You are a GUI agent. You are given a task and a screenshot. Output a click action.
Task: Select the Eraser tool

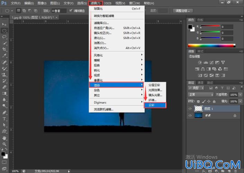pyautogui.click(x=4, y=87)
